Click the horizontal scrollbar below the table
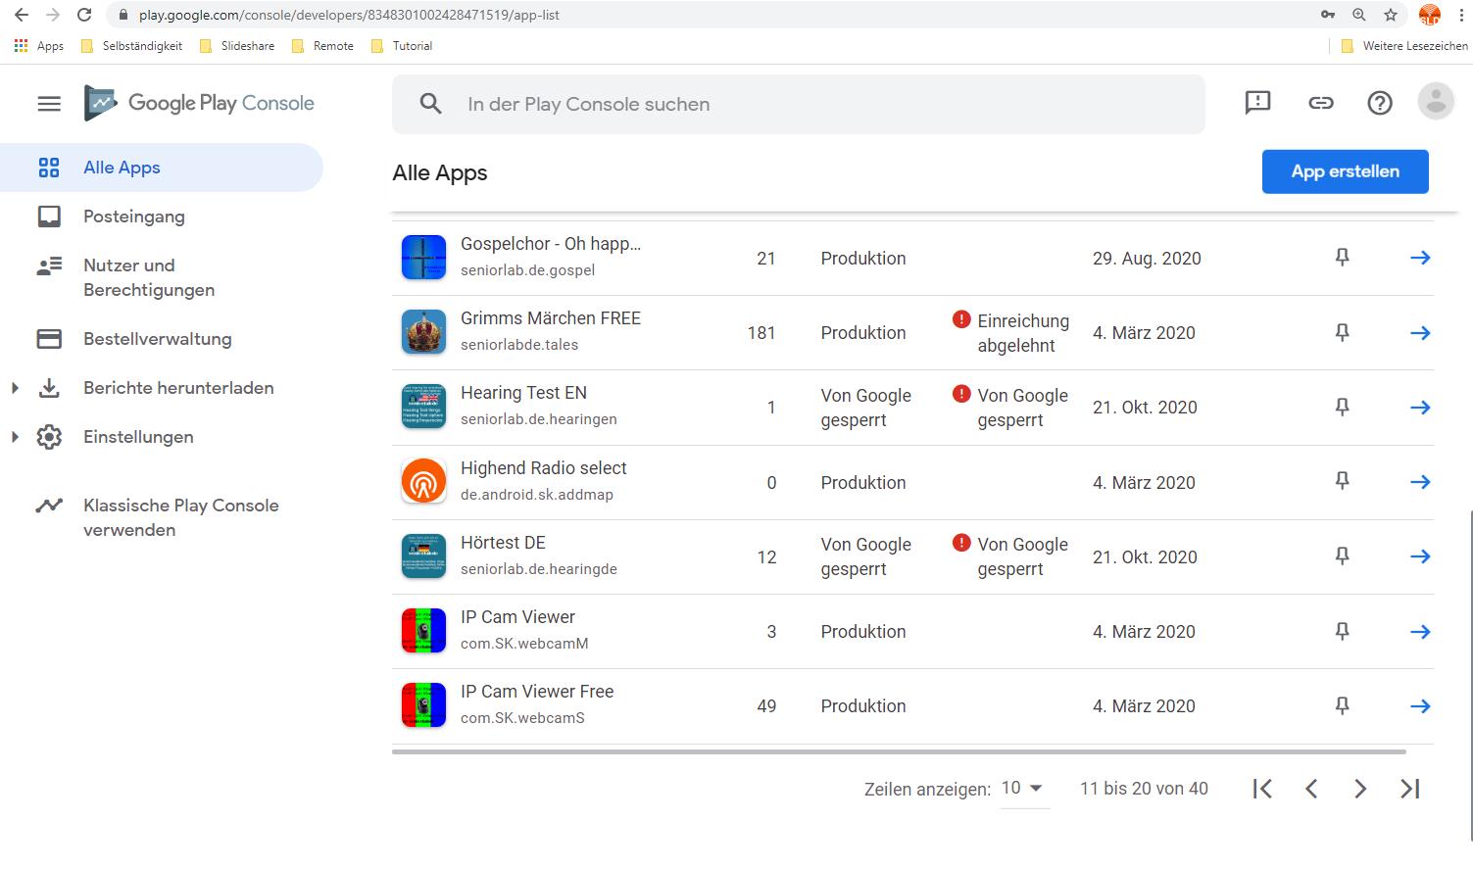1473x869 pixels. (x=898, y=751)
